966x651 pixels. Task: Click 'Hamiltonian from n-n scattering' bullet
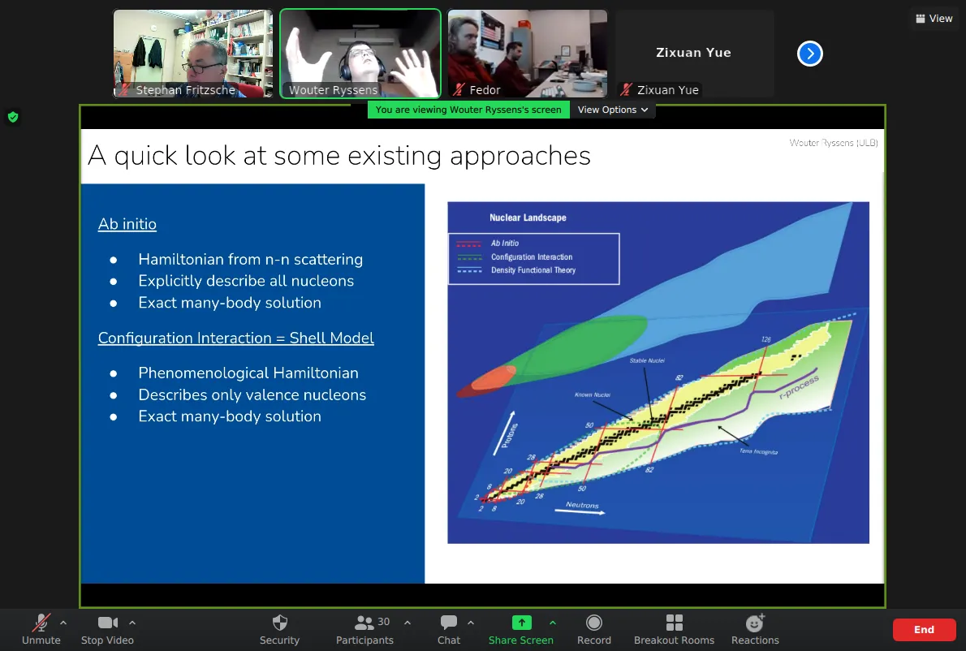[x=250, y=259]
